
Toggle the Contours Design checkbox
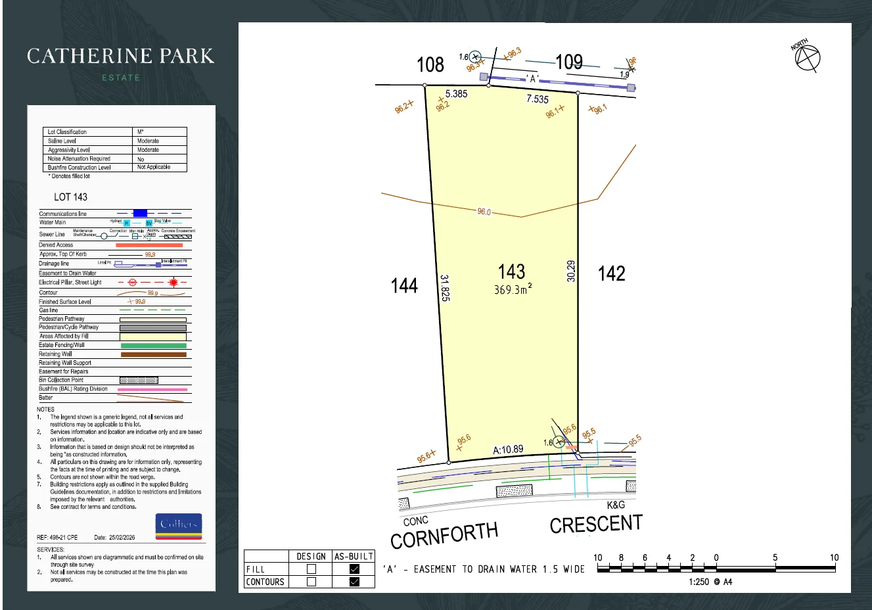click(x=311, y=582)
